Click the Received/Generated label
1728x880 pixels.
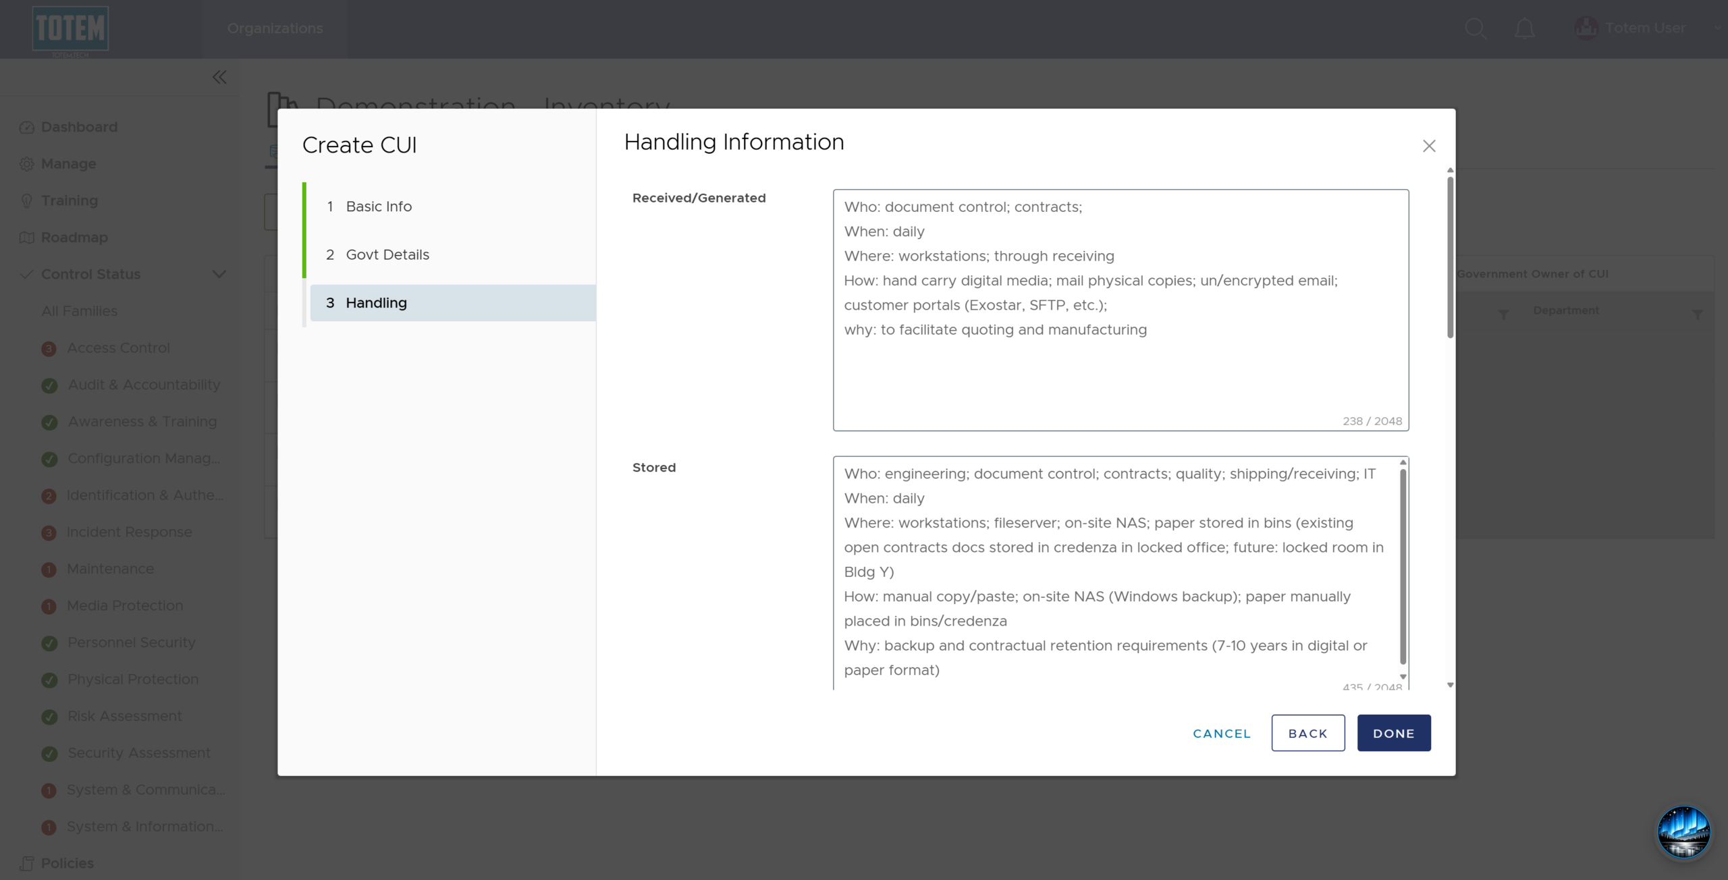[699, 198]
